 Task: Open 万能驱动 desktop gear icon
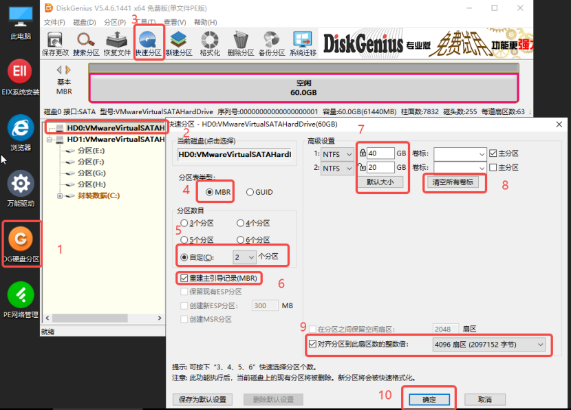(x=21, y=188)
